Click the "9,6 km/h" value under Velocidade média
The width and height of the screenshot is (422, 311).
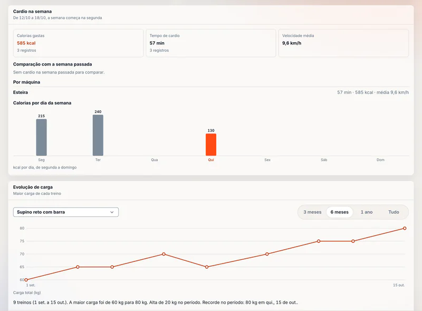pos(292,43)
